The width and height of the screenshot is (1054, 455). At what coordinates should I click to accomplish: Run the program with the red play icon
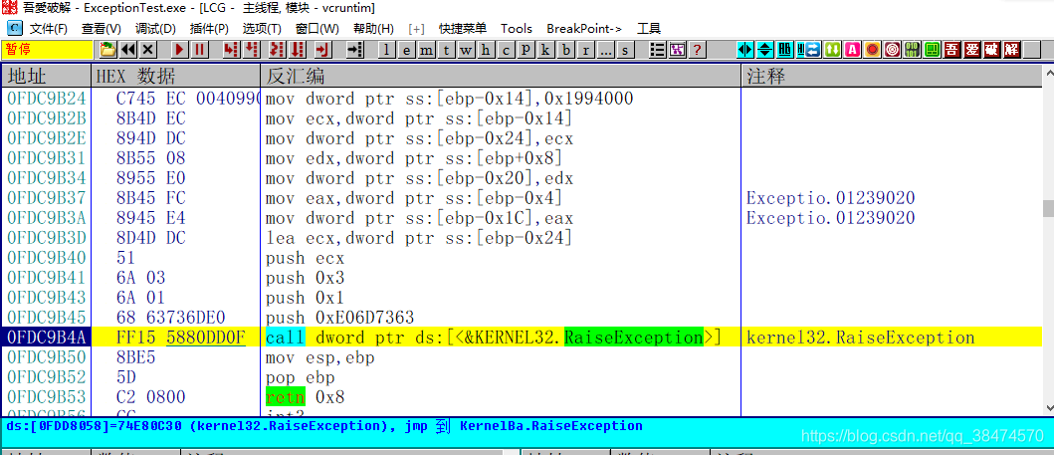(x=179, y=49)
